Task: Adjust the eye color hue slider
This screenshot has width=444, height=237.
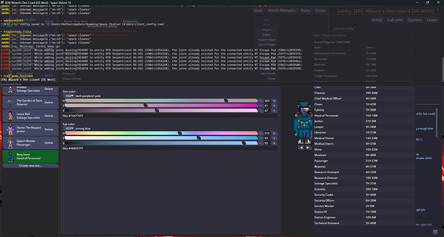Action: [x=161, y=134]
